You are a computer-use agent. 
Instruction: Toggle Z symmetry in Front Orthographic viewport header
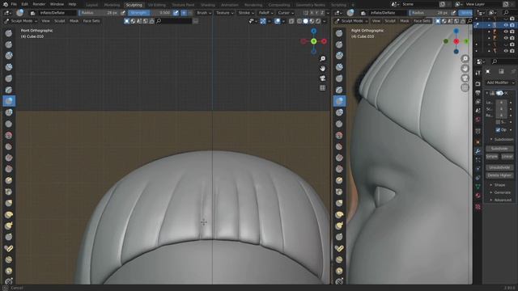tap(322, 13)
